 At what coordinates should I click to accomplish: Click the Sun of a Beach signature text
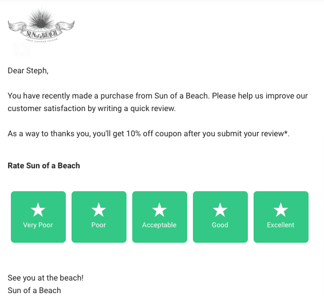[34, 290]
